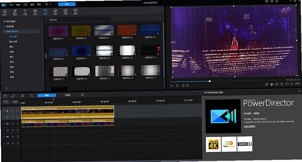Click the pencil edit tool above timeline

coord(13,96)
